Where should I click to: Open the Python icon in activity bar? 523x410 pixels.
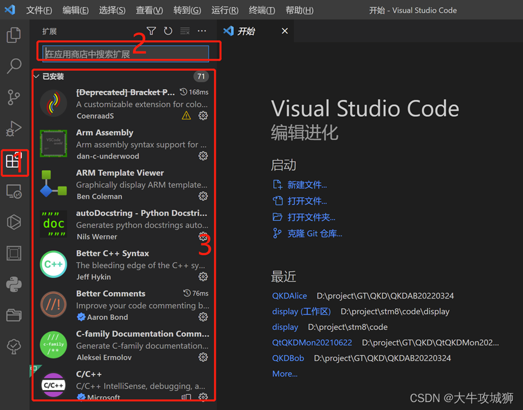click(14, 285)
